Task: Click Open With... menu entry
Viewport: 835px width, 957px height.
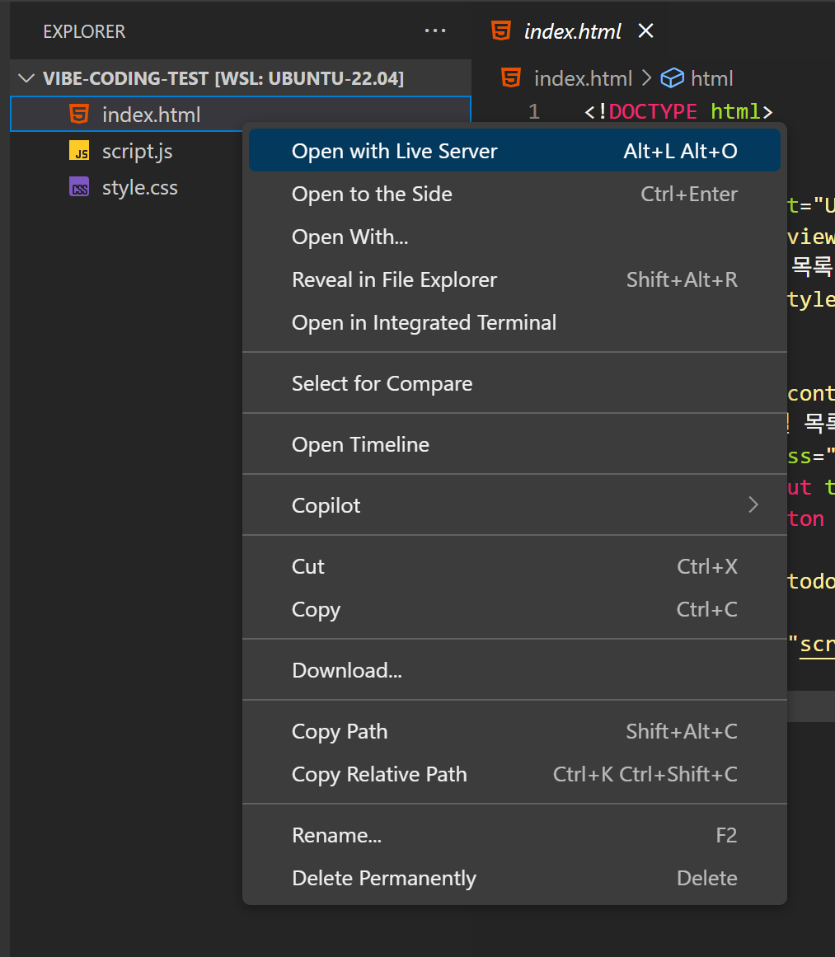Action: [x=349, y=237]
